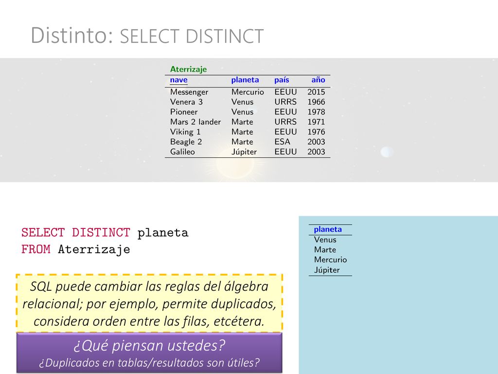Select "Mercurio" in the result table
This screenshot has height=374, width=498.
330,260
